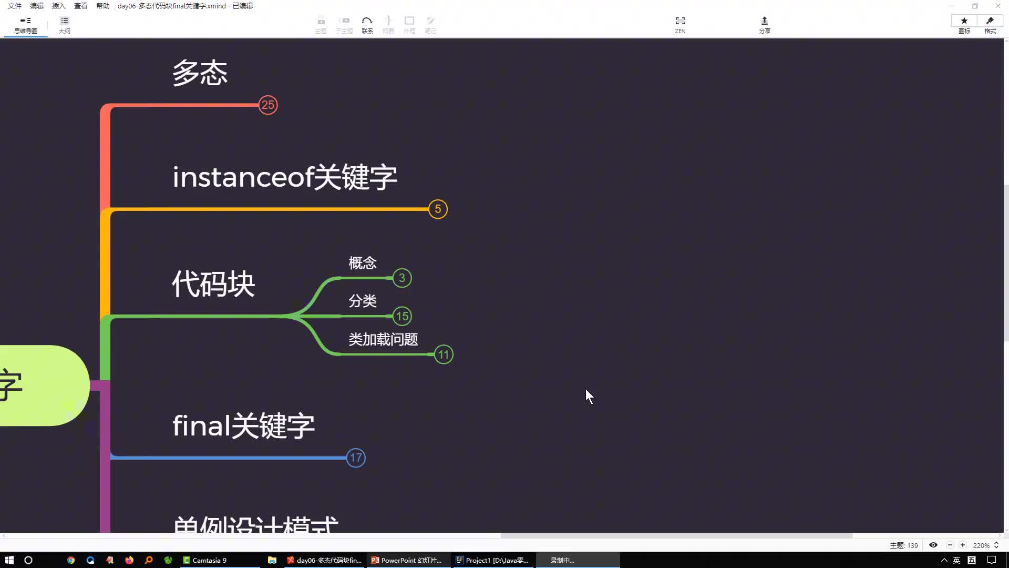Select the 分类 subtopic
The width and height of the screenshot is (1009, 568).
pyautogui.click(x=363, y=301)
